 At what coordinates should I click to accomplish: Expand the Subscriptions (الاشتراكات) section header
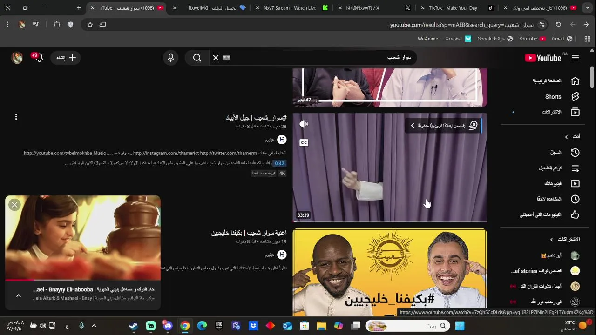[564, 239]
